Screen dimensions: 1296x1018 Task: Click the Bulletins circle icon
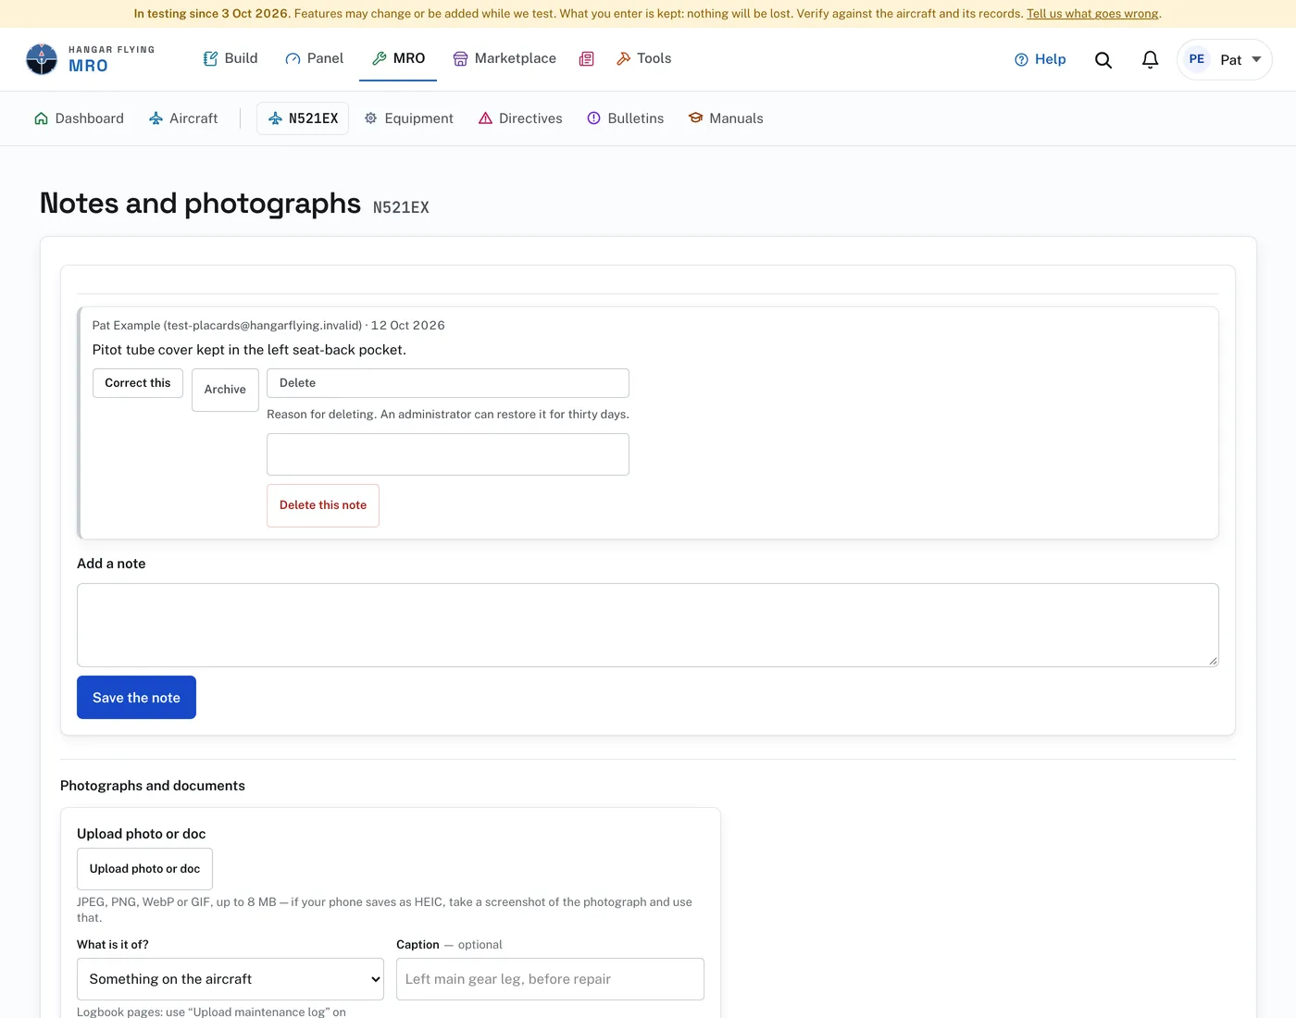593,118
